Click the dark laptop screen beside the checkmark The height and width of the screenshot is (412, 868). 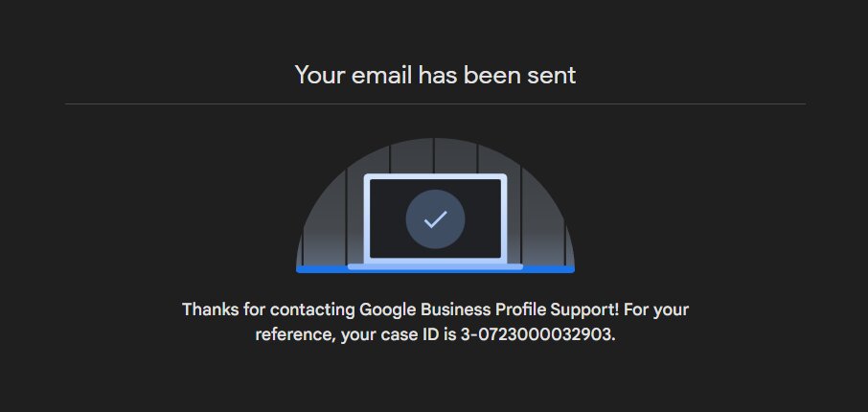[387, 218]
